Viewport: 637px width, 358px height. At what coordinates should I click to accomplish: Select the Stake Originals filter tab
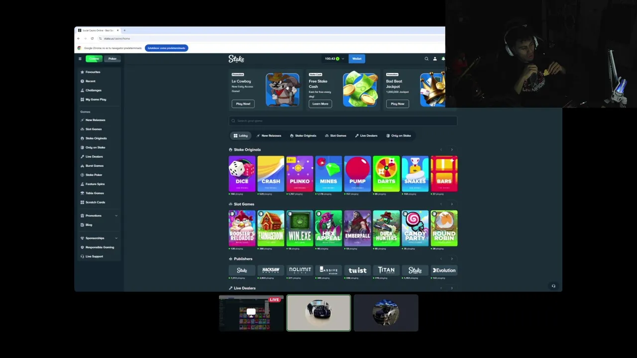[303, 136]
